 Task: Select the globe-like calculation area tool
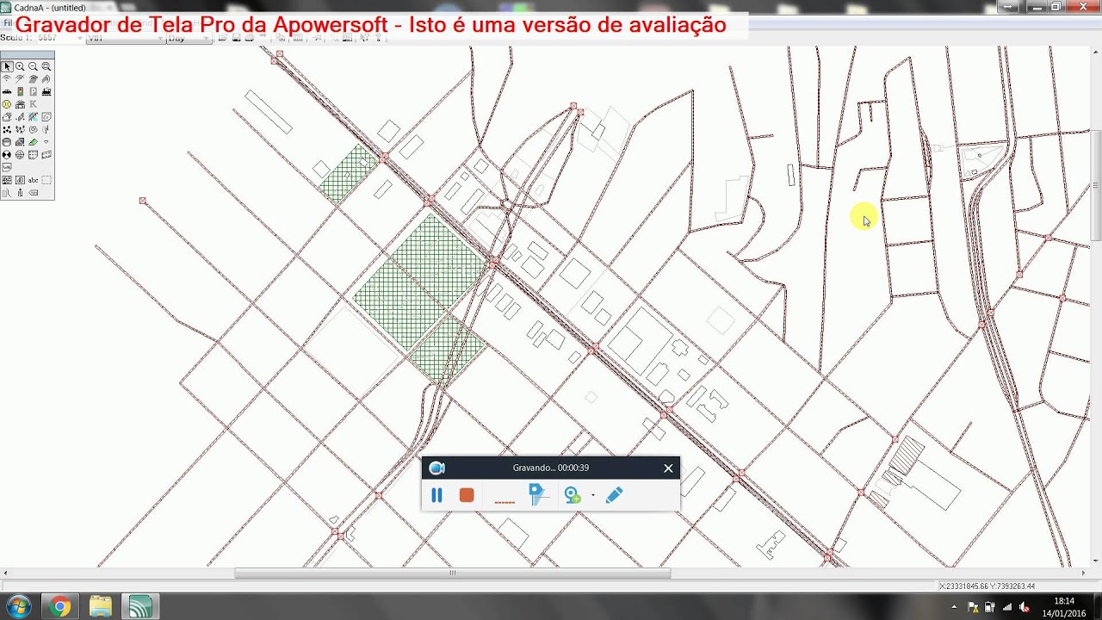pyautogui.click(x=20, y=155)
